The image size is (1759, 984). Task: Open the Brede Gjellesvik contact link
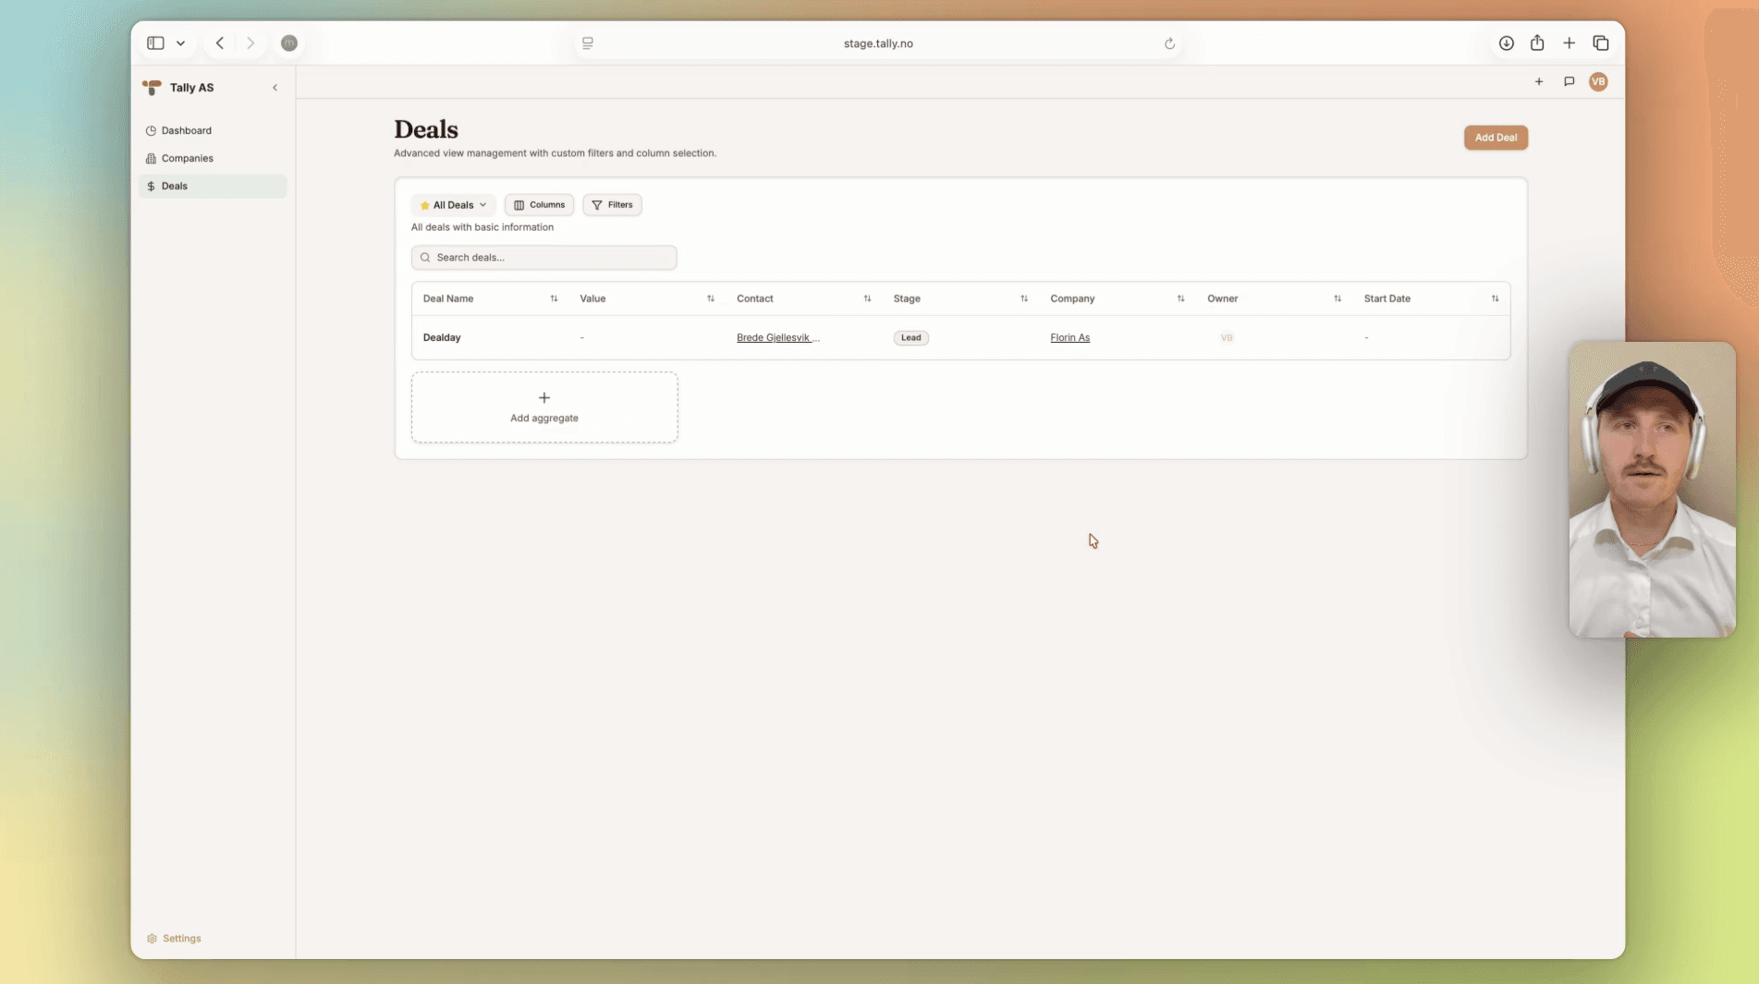coord(778,338)
